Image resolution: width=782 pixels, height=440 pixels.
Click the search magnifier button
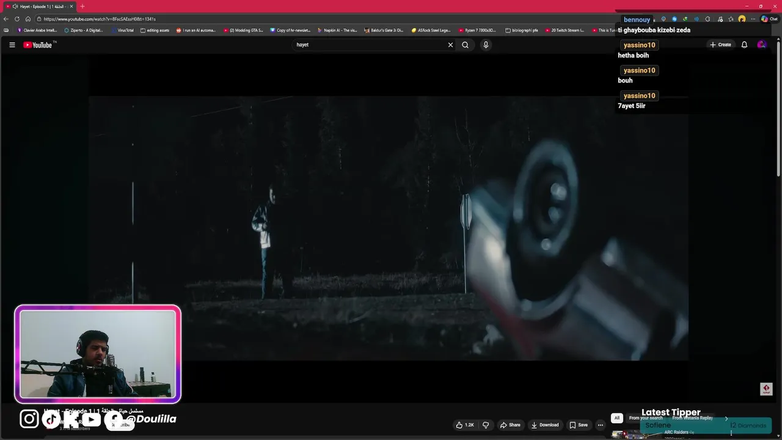465,45
